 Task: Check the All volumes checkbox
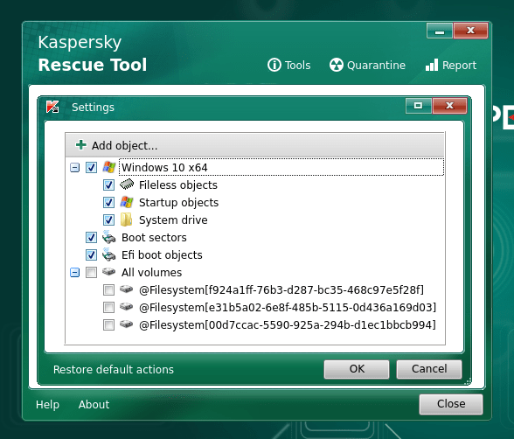click(91, 273)
